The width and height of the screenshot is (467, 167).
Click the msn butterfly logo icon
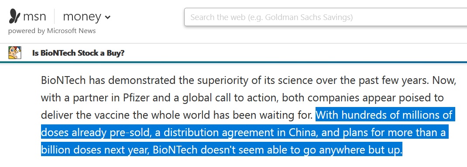point(14,16)
